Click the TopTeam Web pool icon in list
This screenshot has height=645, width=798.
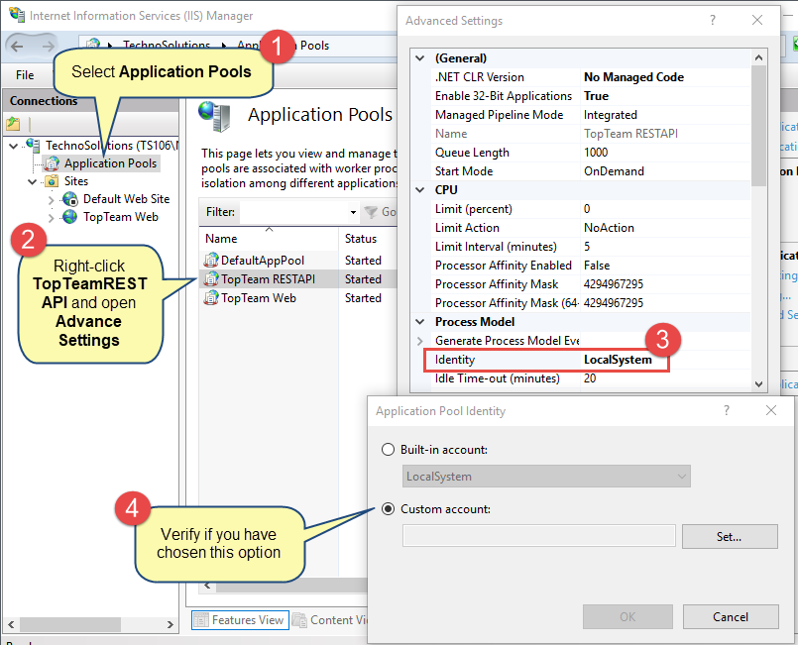[211, 297]
